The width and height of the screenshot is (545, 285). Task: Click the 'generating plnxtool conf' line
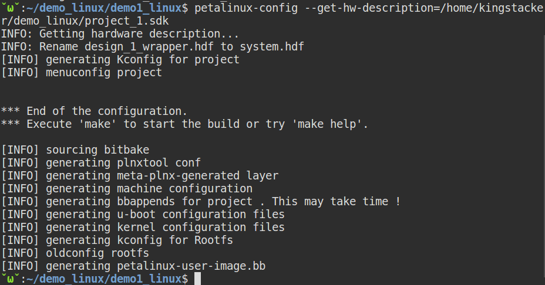coord(101,163)
